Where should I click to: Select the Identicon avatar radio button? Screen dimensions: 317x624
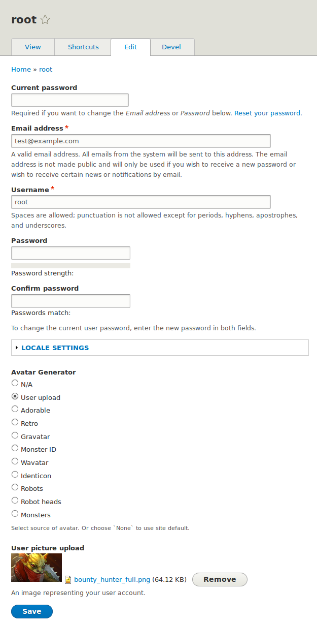tap(15, 475)
